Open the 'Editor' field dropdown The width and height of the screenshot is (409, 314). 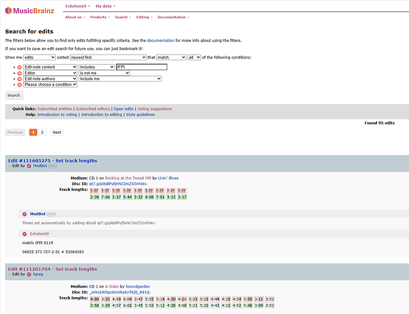tap(50, 73)
